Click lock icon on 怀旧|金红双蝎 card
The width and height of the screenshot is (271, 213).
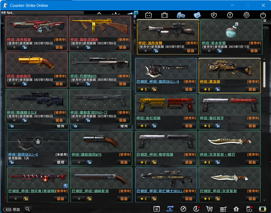(x=154, y=126)
